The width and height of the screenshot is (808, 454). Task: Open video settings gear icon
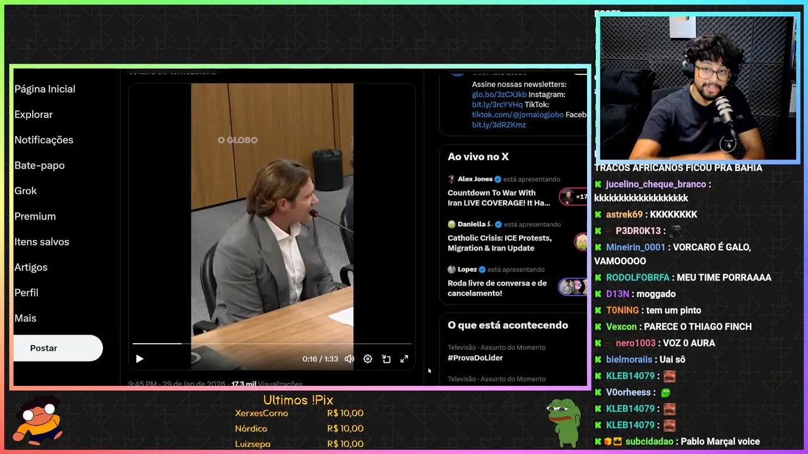click(368, 359)
